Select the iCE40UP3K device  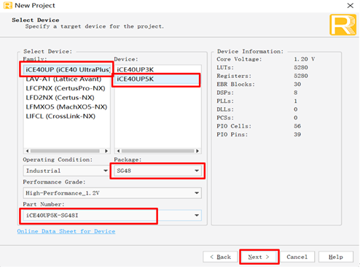click(157, 69)
